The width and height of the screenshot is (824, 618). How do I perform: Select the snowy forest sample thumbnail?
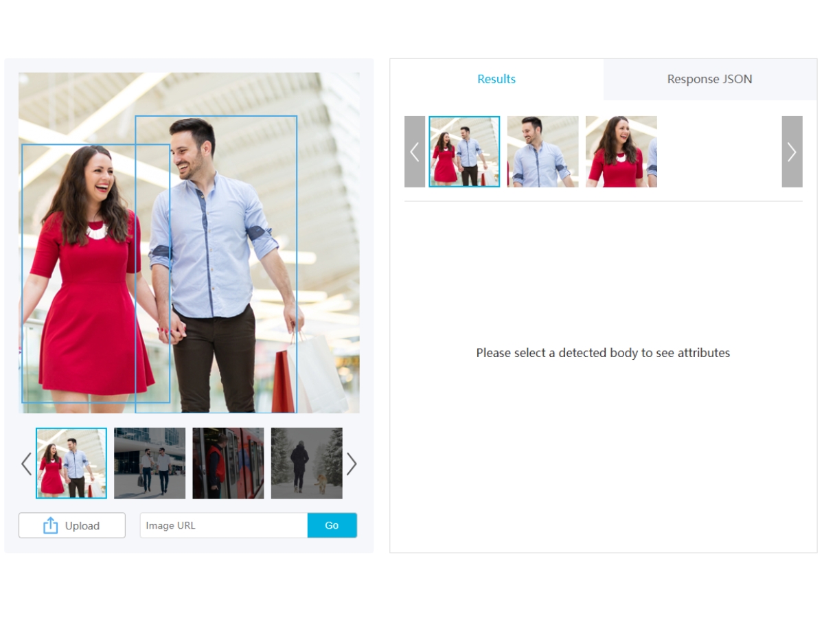click(306, 463)
